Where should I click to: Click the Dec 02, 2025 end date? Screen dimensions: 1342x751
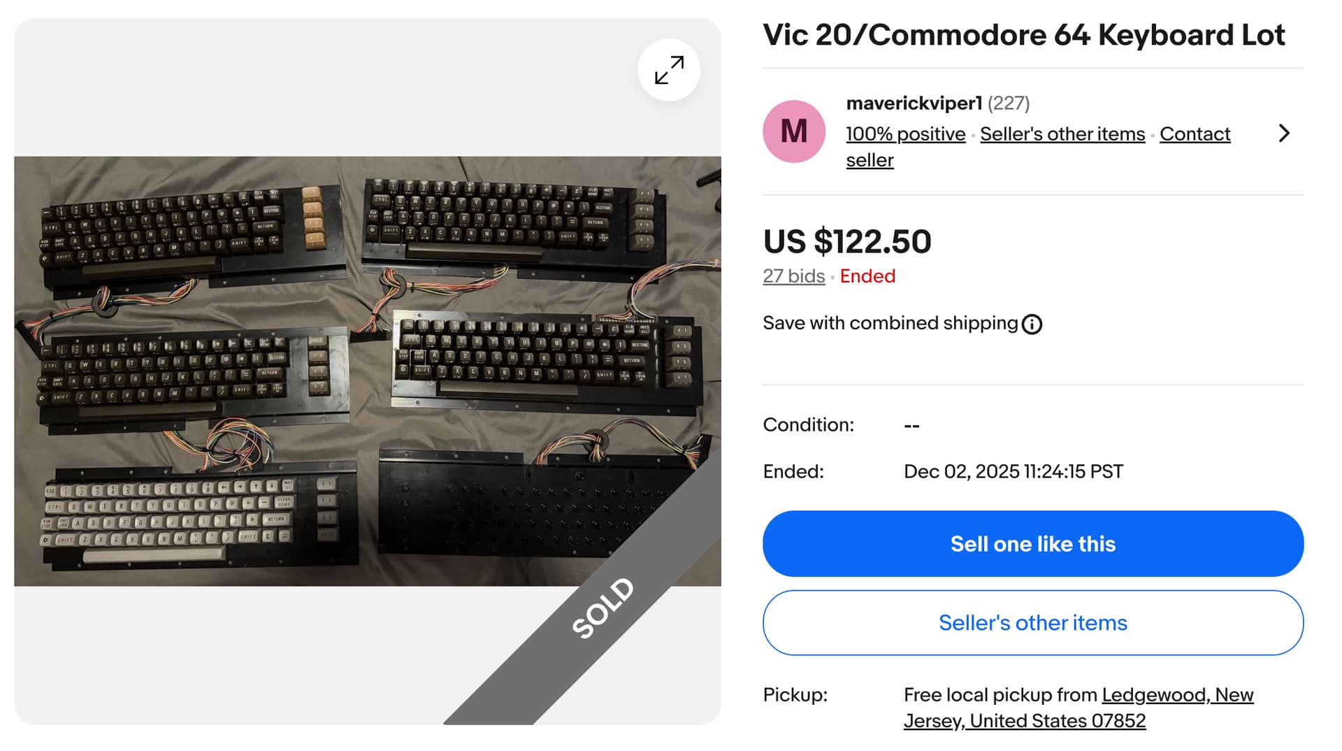[1013, 472]
